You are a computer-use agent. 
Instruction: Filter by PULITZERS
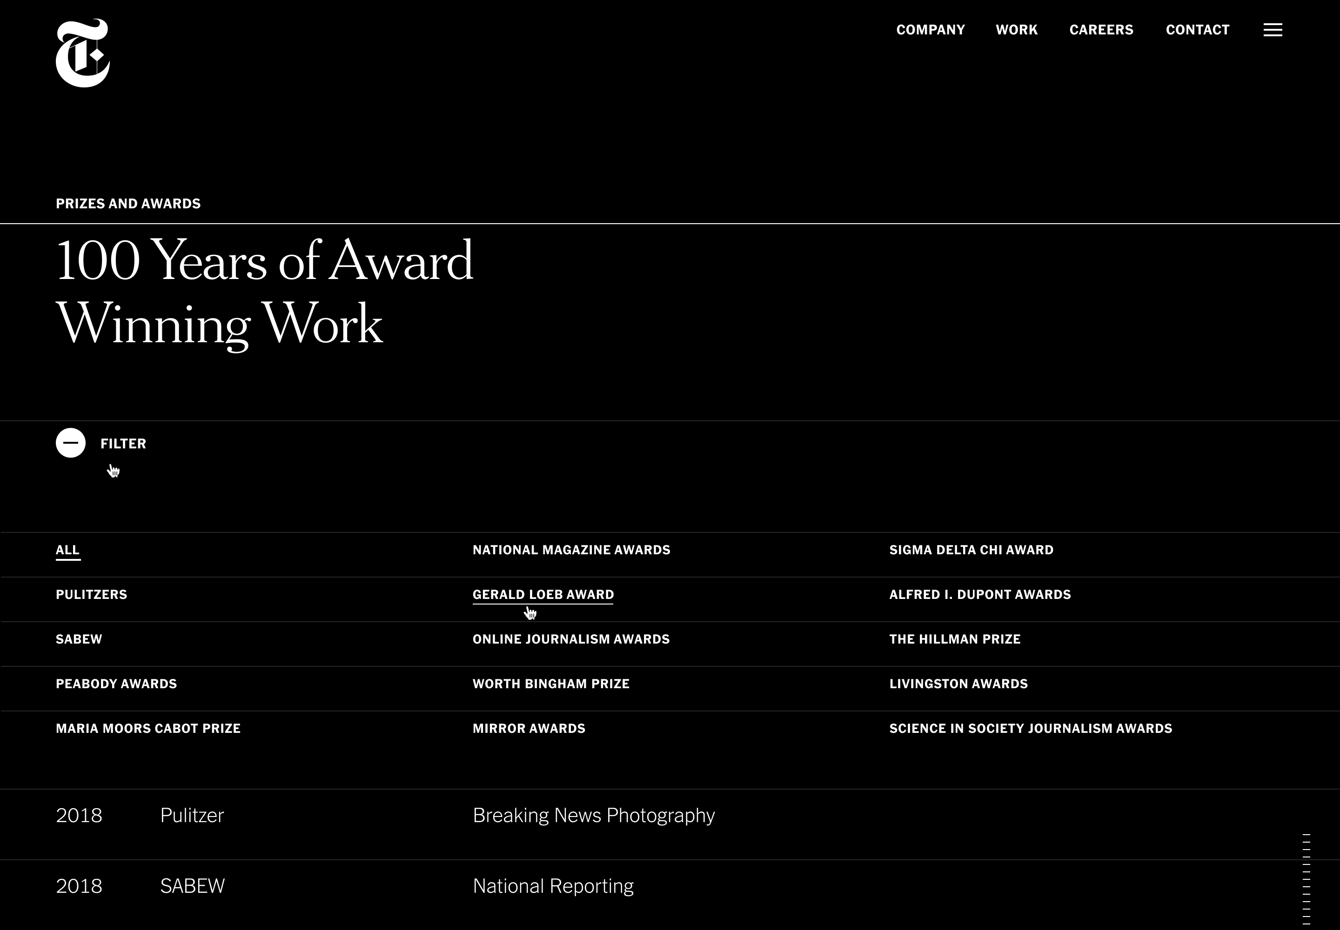pyautogui.click(x=92, y=594)
